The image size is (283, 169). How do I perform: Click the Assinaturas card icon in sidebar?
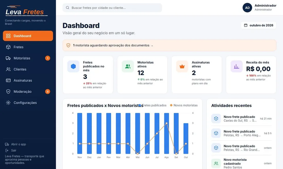click(8, 80)
